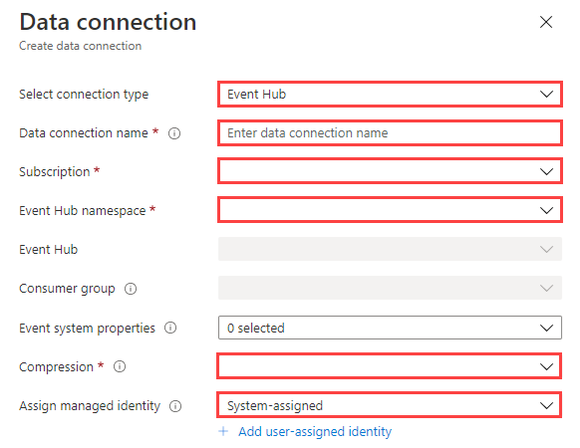
Task: Click the Subscription label
Action: [55, 172]
